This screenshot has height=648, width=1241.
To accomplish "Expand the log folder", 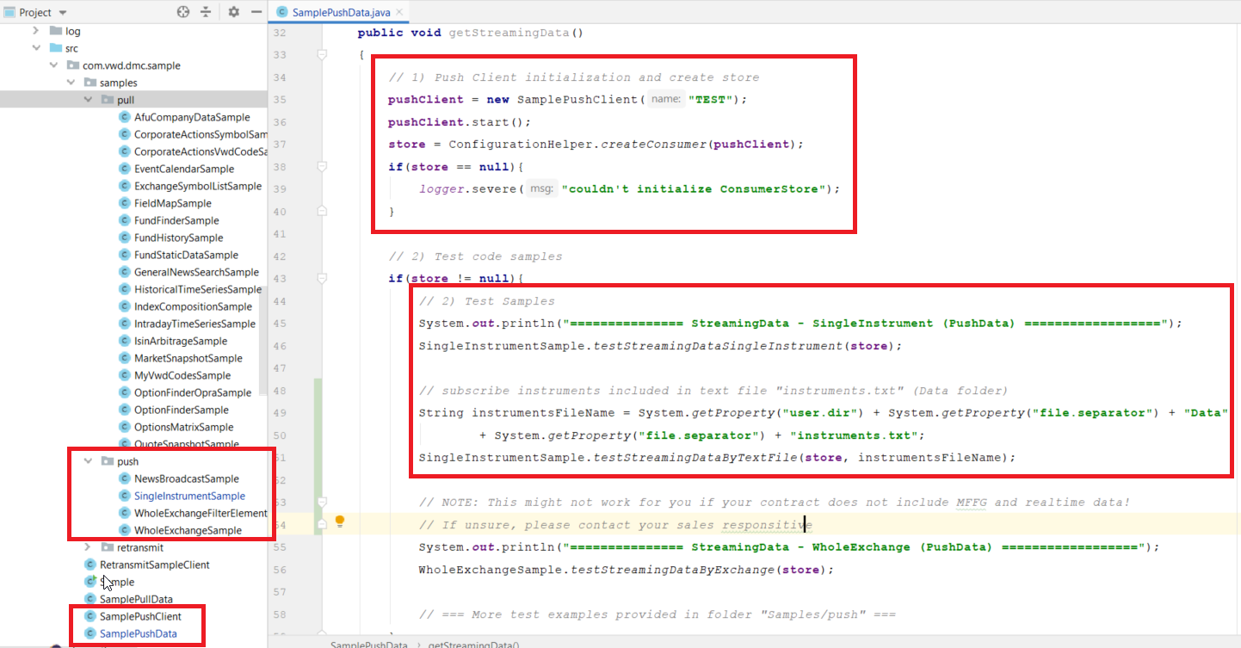I will coord(36,31).
